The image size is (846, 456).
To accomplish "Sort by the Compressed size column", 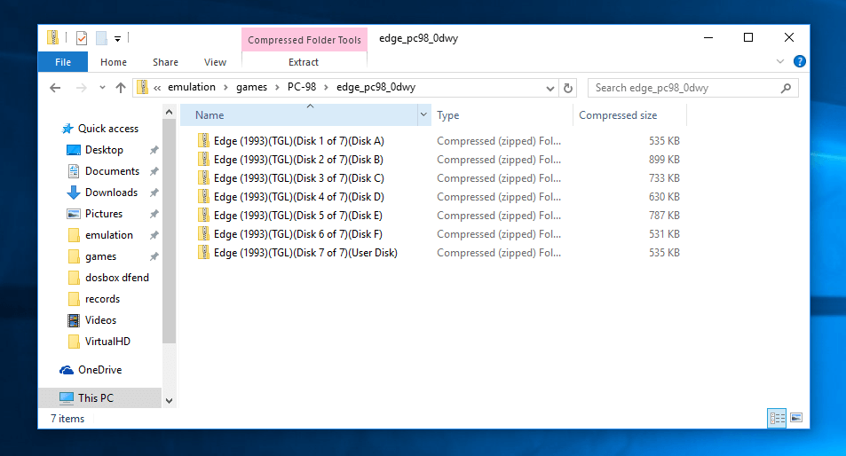I will point(629,114).
